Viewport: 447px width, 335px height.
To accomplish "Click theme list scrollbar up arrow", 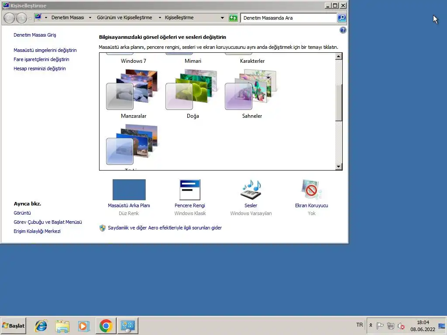I will [338, 56].
